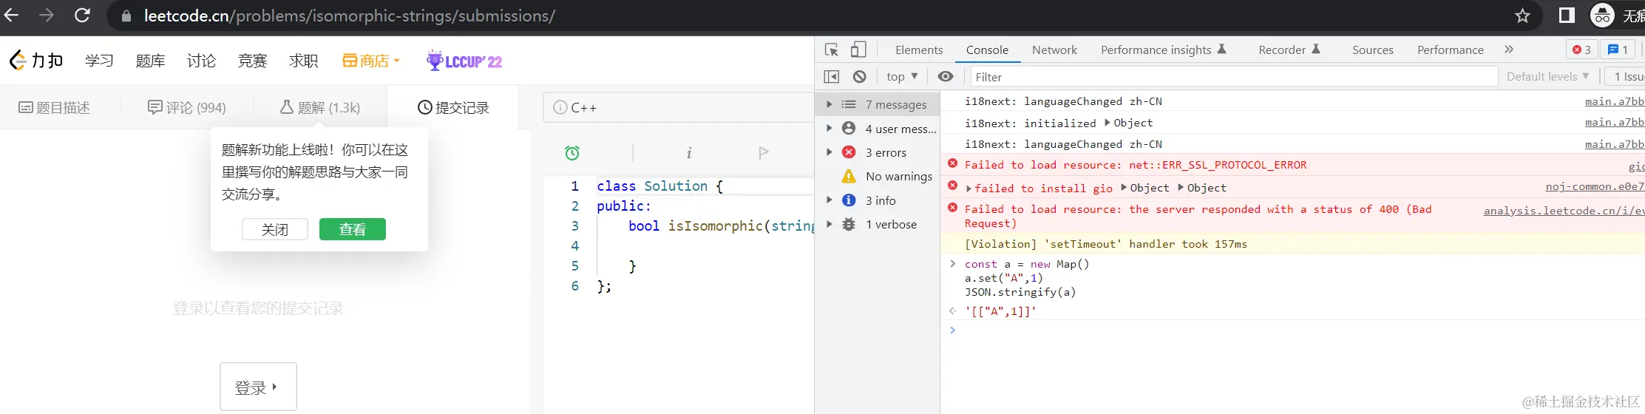Toggle the live expression eye icon
This screenshot has height=414, width=1645.
pos(946,76)
